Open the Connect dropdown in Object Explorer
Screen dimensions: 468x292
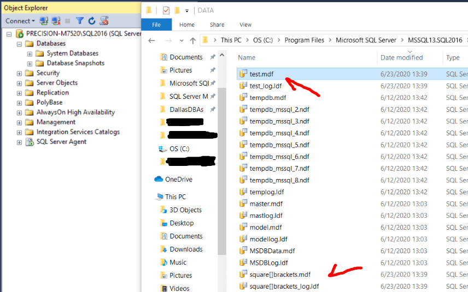point(20,21)
